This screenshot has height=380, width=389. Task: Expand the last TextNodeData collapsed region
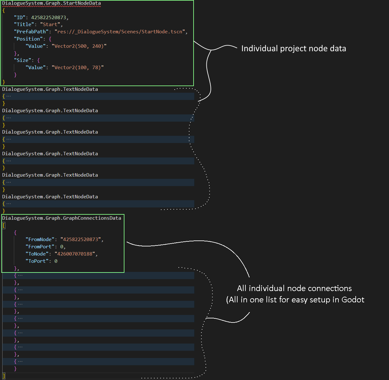click(x=8, y=203)
